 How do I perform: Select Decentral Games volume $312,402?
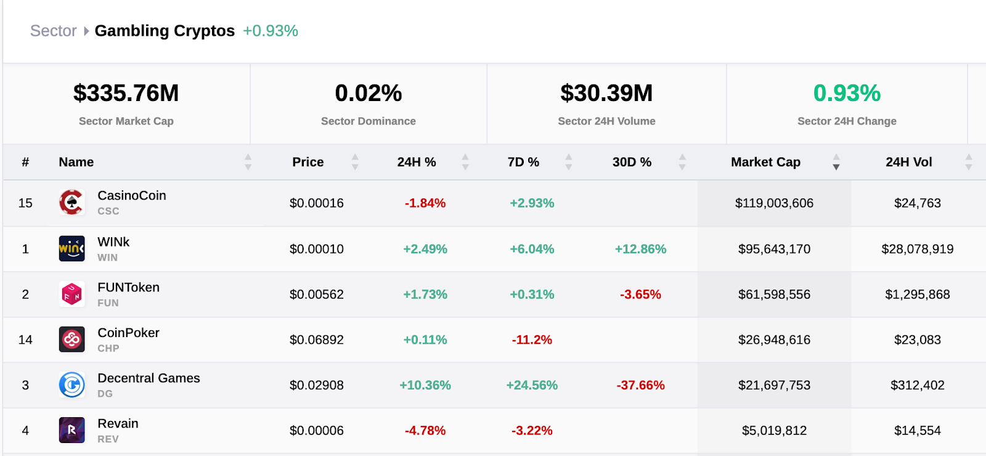(918, 385)
